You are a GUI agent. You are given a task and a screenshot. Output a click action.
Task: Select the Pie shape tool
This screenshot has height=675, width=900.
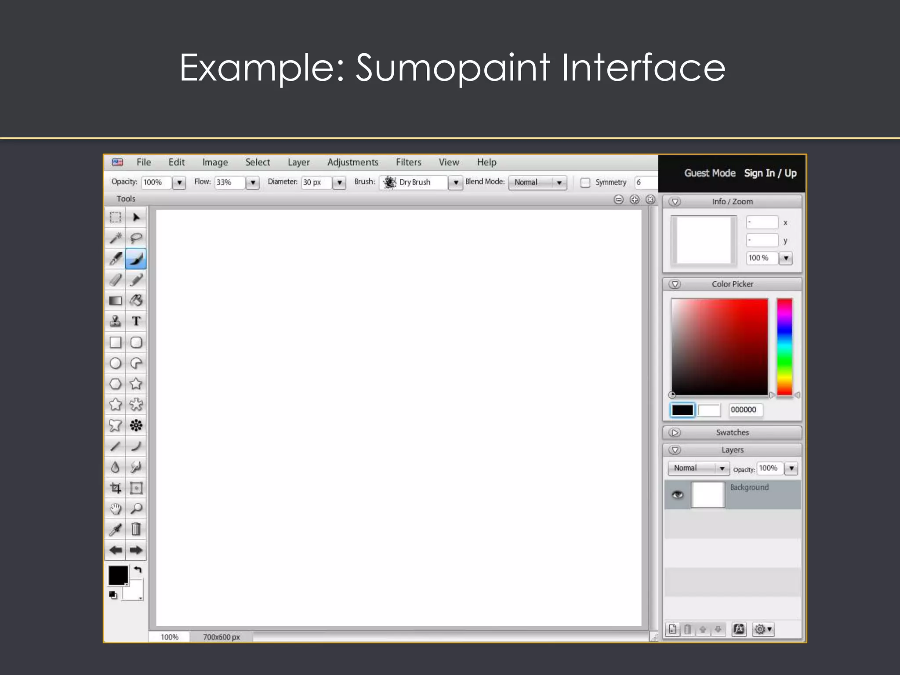pos(136,363)
